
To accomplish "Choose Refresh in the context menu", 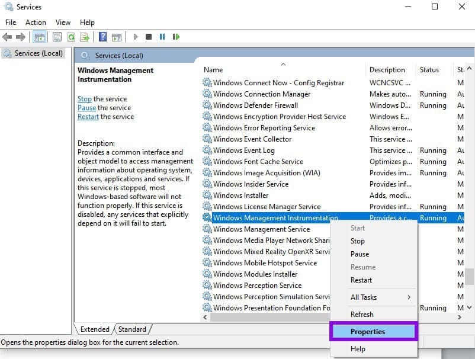I will tap(374, 314).
